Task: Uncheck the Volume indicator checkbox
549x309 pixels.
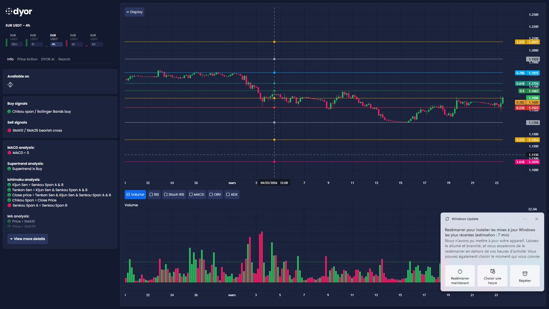Action: [129, 194]
